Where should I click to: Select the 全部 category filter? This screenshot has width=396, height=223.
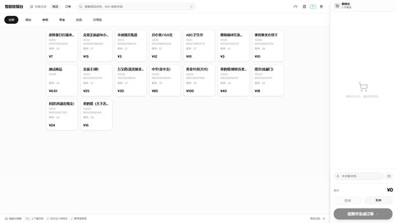tap(12, 20)
